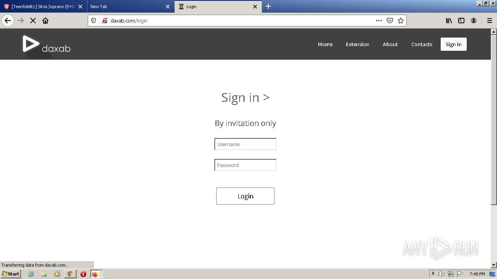Open the Library icon in toolbar
Screen dimensions: 497x279
click(x=449, y=21)
